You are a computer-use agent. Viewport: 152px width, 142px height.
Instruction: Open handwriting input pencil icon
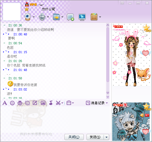35,103
